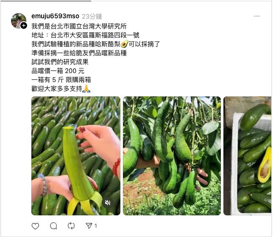Click the share count number 1
This screenshot has height=237, width=273.
(x=95, y=226)
